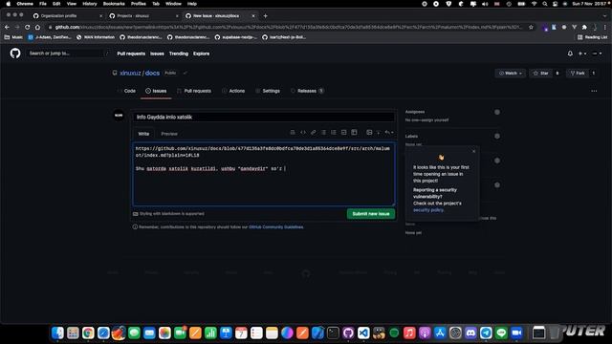Open the security policy link
612x344 pixels.
tap(428, 210)
